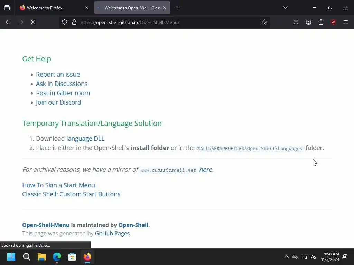The width and height of the screenshot is (354, 265).
Task: View site security padlock info
Action: click(x=74, y=22)
